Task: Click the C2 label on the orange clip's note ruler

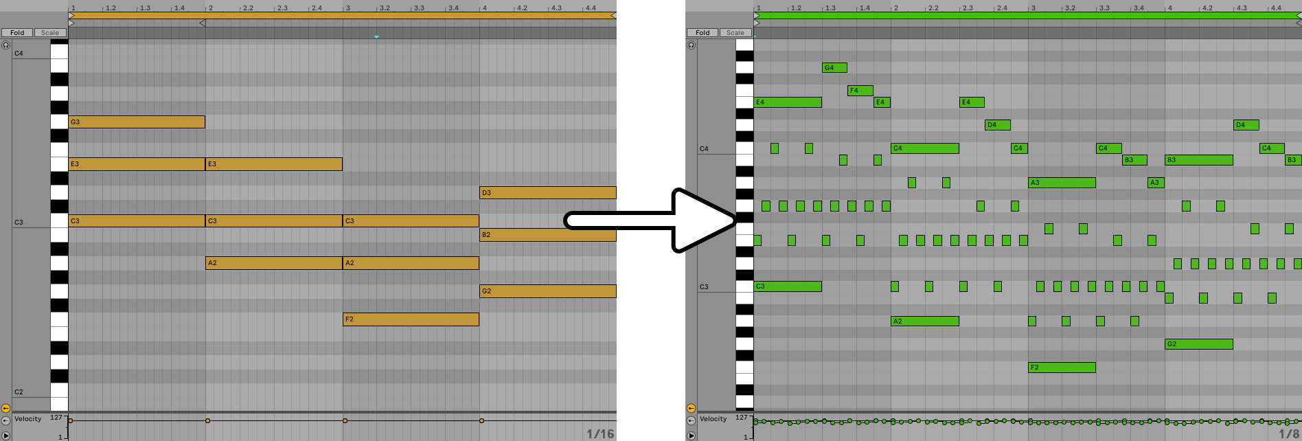Action: point(19,392)
